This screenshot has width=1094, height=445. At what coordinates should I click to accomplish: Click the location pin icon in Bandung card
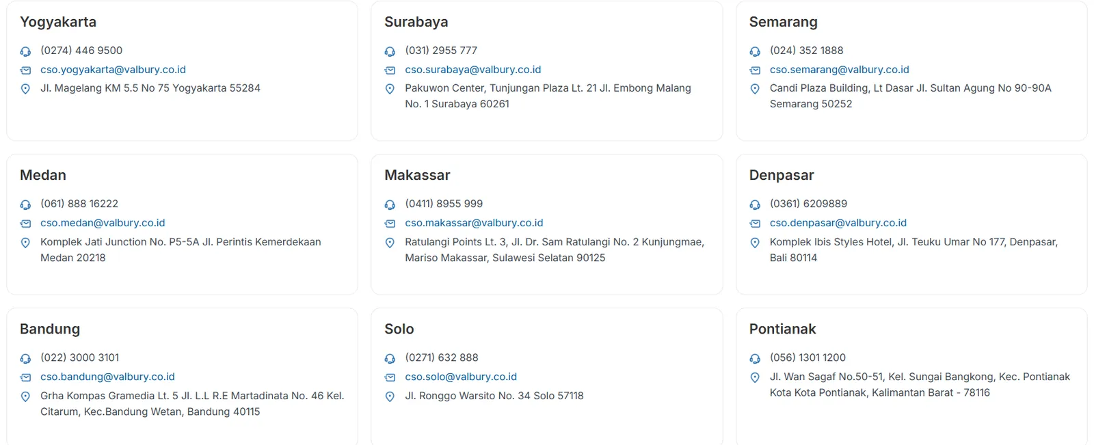coord(25,396)
